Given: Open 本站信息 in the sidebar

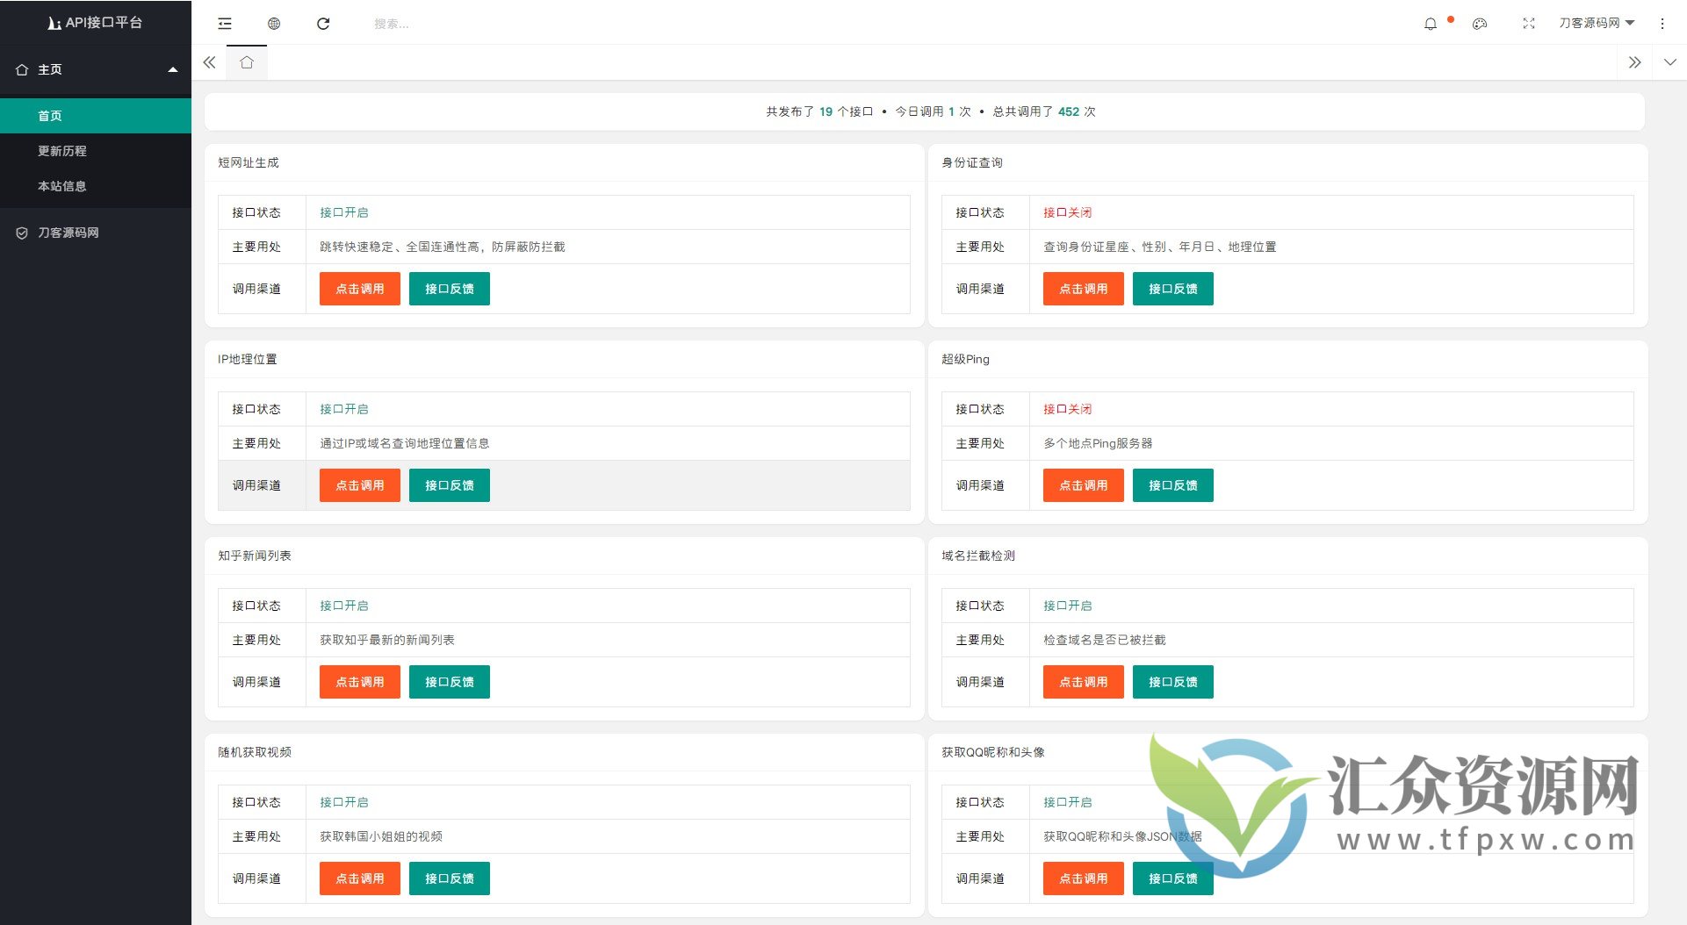Looking at the screenshot, I should (x=62, y=186).
